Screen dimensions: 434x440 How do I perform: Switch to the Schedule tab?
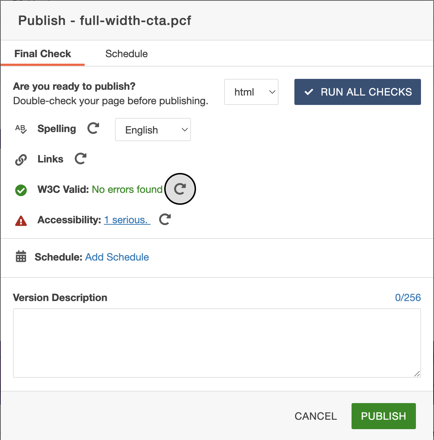127,54
